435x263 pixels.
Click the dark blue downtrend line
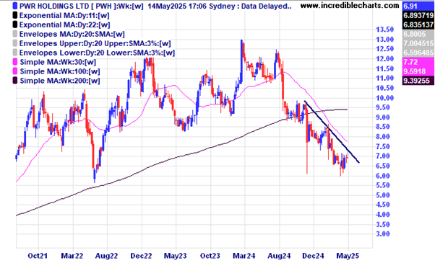pyautogui.click(x=332, y=132)
